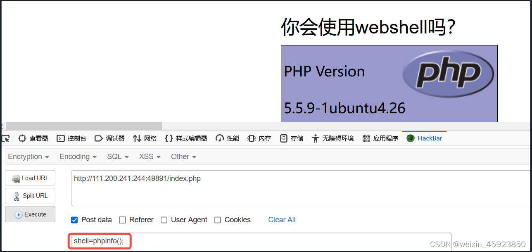Open the 网络 network tab
This screenshot has width=532, height=252.
coord(145,138)
